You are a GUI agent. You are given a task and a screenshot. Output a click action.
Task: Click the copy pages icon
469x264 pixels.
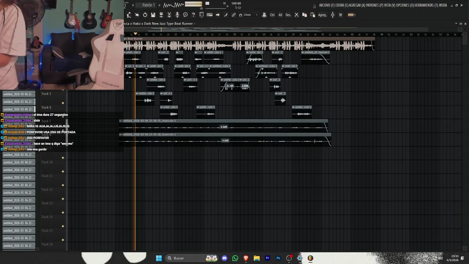tap(304, 15)
